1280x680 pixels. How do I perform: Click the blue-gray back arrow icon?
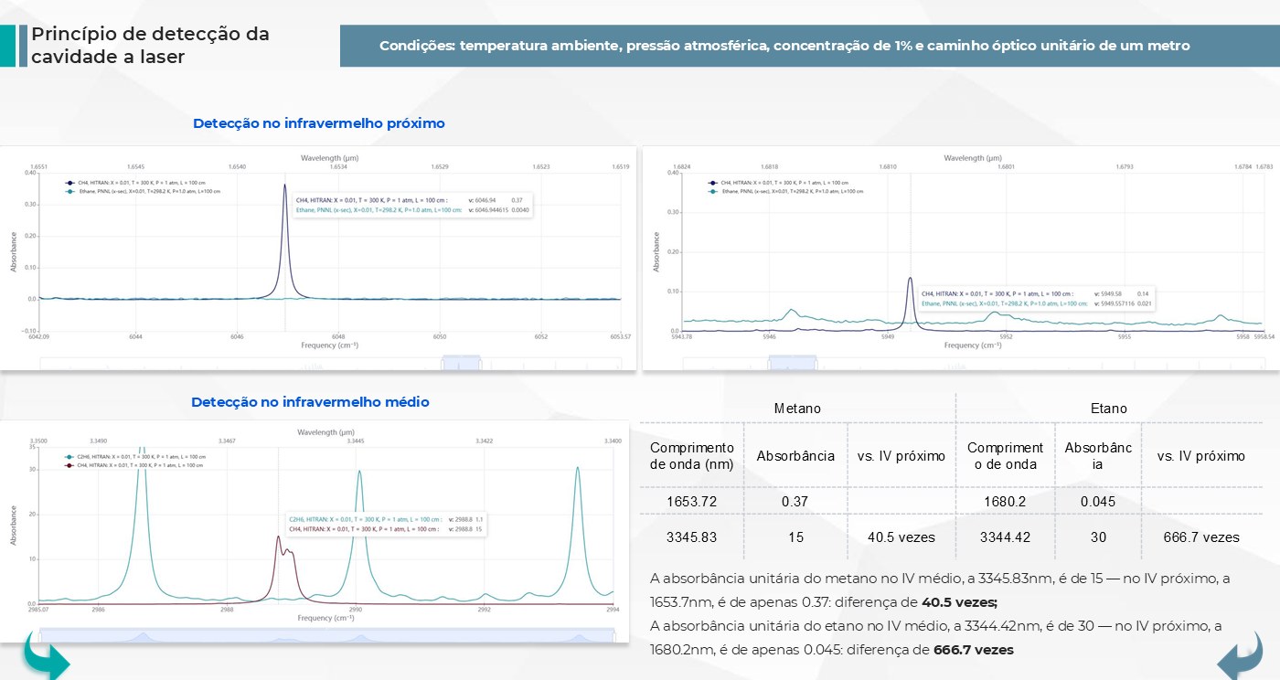pos(1240,661)
